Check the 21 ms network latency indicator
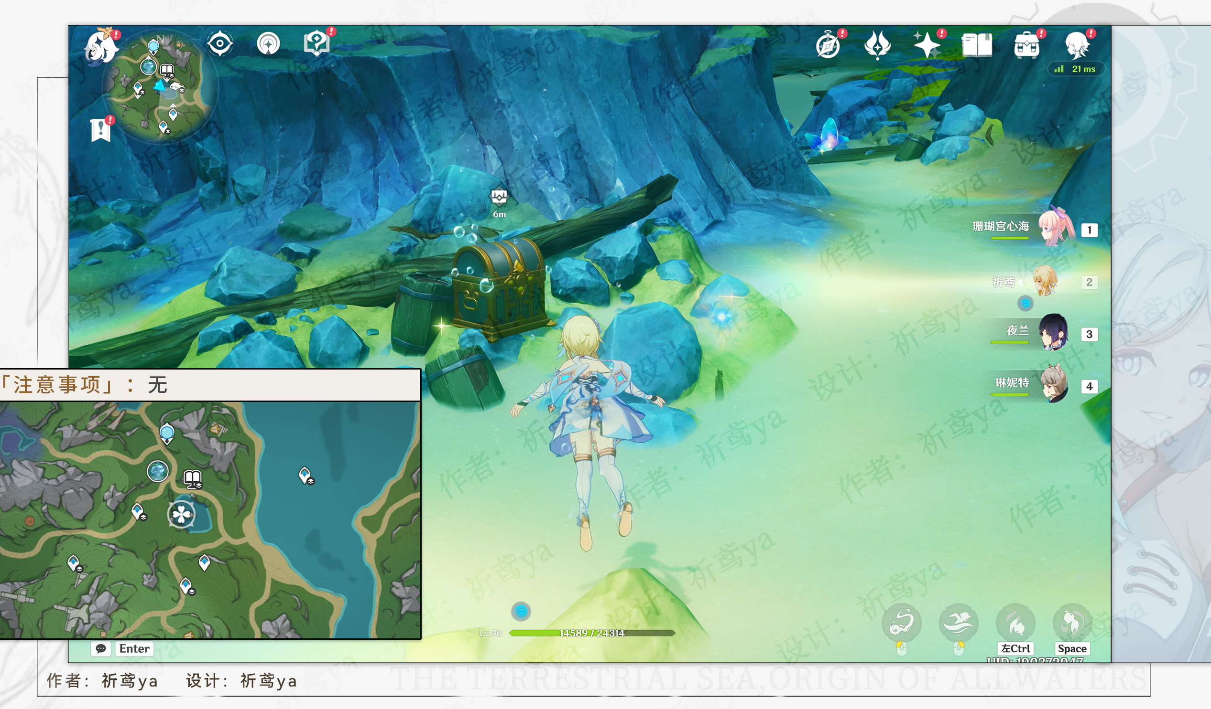Screen dimensions: 1211x709 coord(1076,69)
